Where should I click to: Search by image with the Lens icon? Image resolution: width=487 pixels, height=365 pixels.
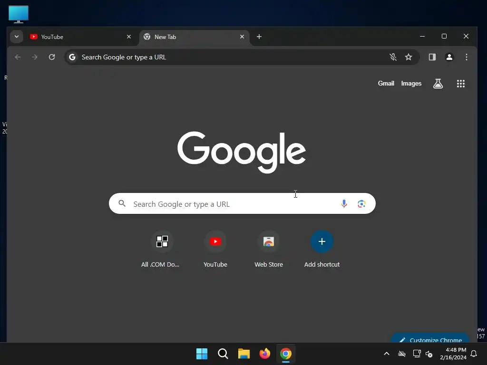tap(361, 203)
